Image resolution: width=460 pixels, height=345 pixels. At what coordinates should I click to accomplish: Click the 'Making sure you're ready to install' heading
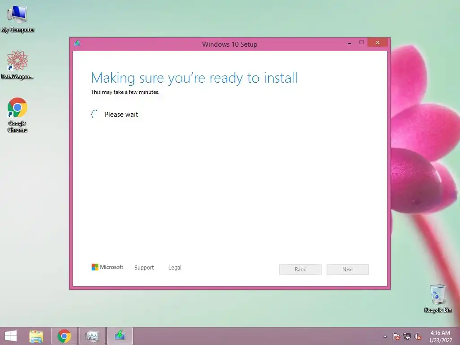click(x=194, y=78)
